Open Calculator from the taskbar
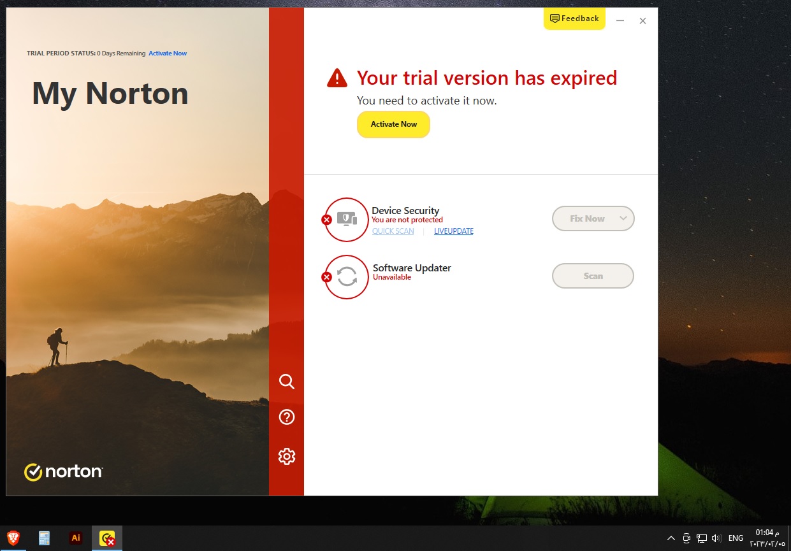 tap(44, 538)
